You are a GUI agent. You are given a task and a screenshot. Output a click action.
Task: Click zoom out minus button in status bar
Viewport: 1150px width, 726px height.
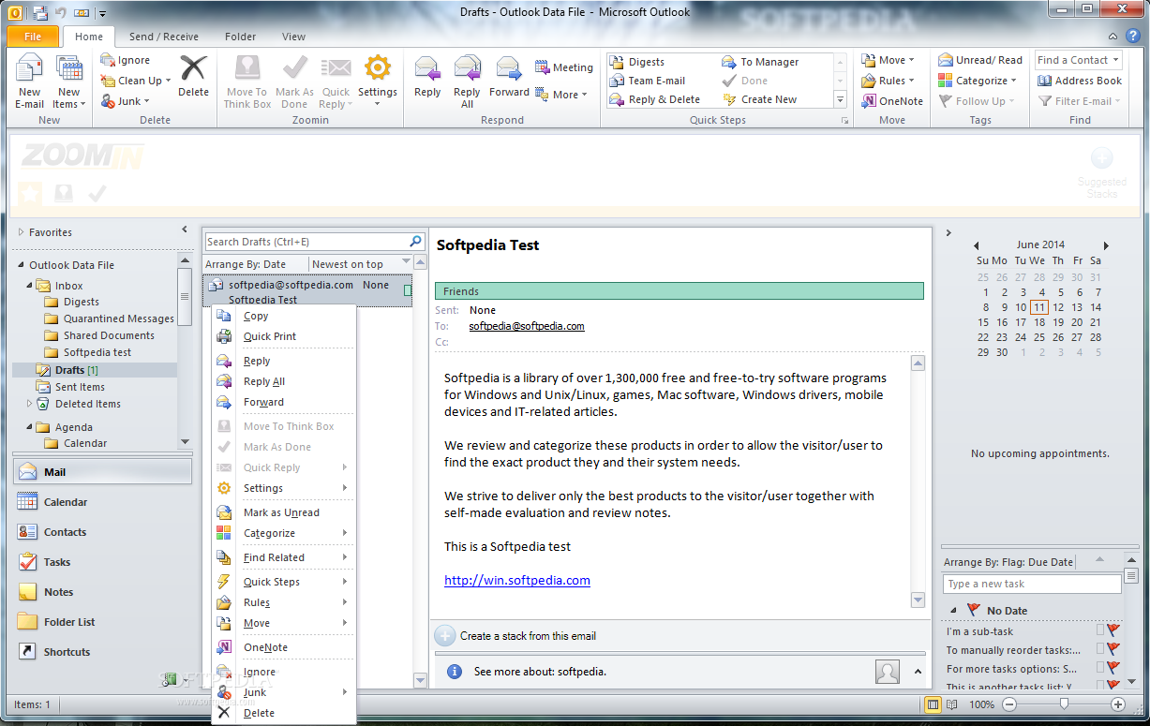[x=1008, y=704]
